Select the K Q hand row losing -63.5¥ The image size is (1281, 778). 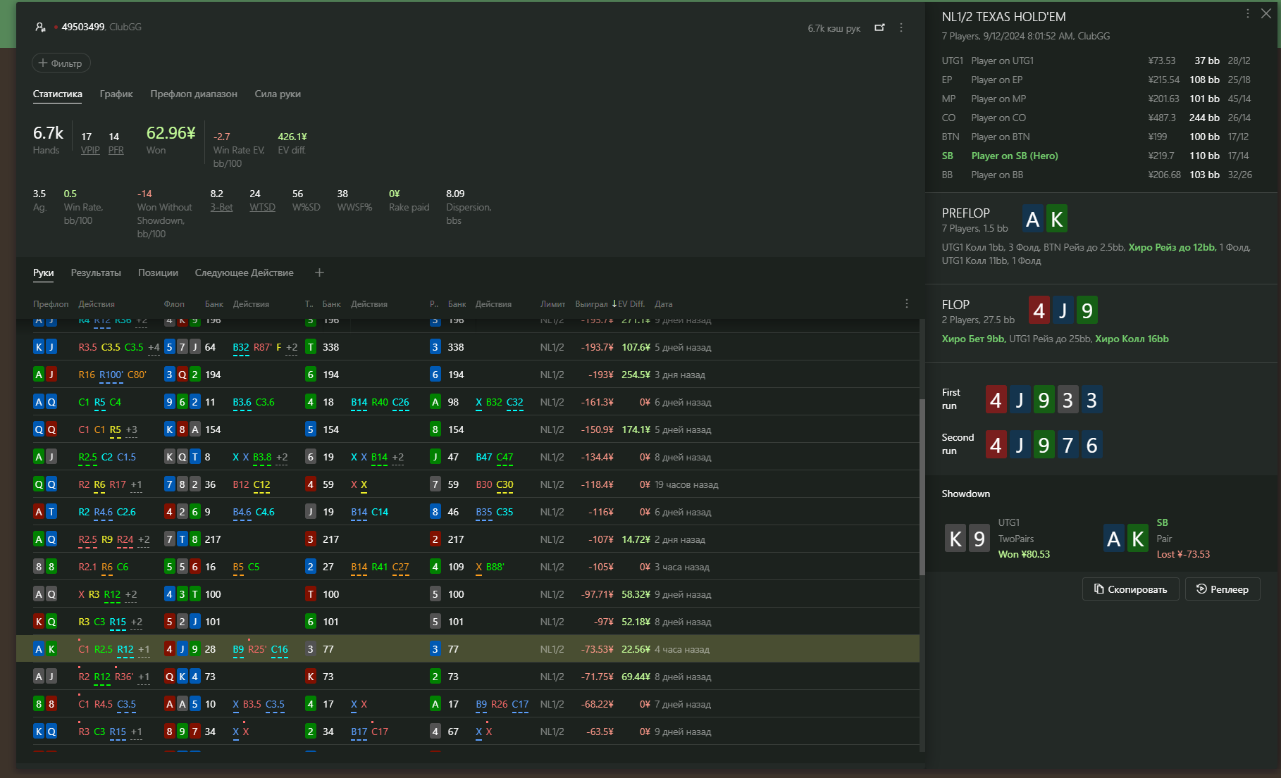click(468, 732)
